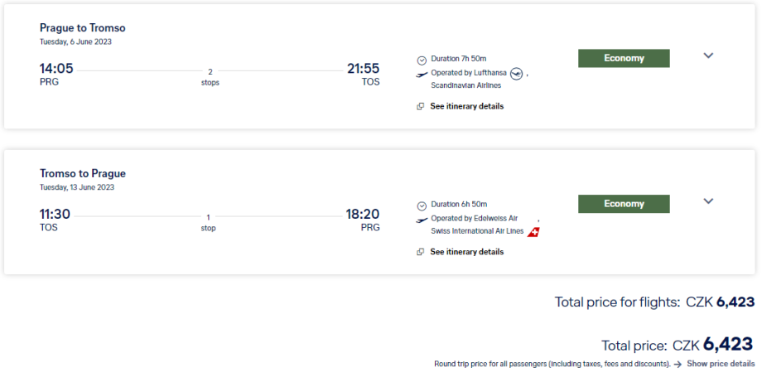The width and height of the screenshot is (762, 377).
Task: Select Economy for the Tromso to Prague flight
Action: point(624,204)
